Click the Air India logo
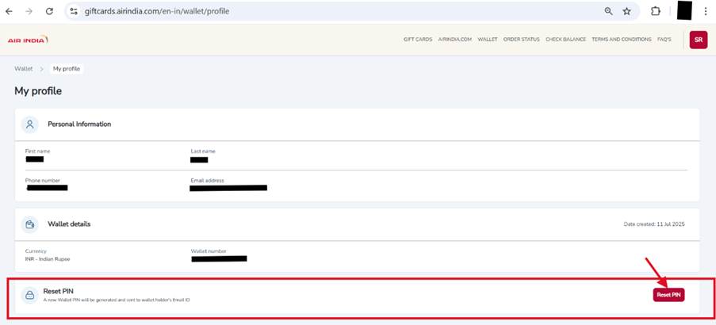 click(x=28, y=40)
